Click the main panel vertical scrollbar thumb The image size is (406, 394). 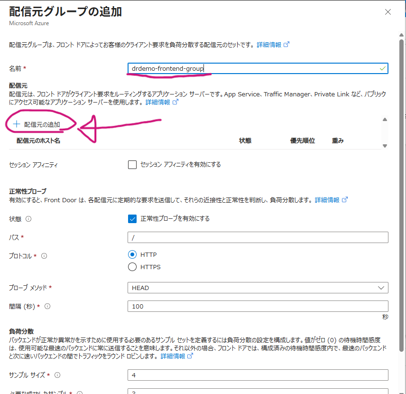tap(401, 196)
